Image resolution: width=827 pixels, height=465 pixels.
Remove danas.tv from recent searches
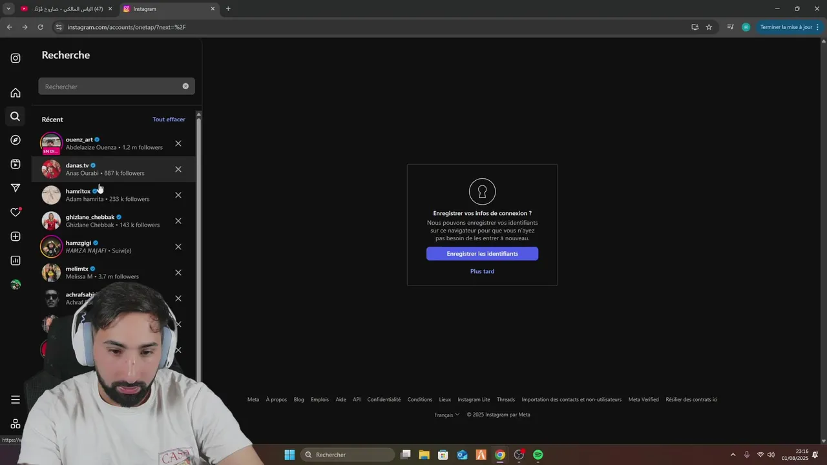click(178, 169)
